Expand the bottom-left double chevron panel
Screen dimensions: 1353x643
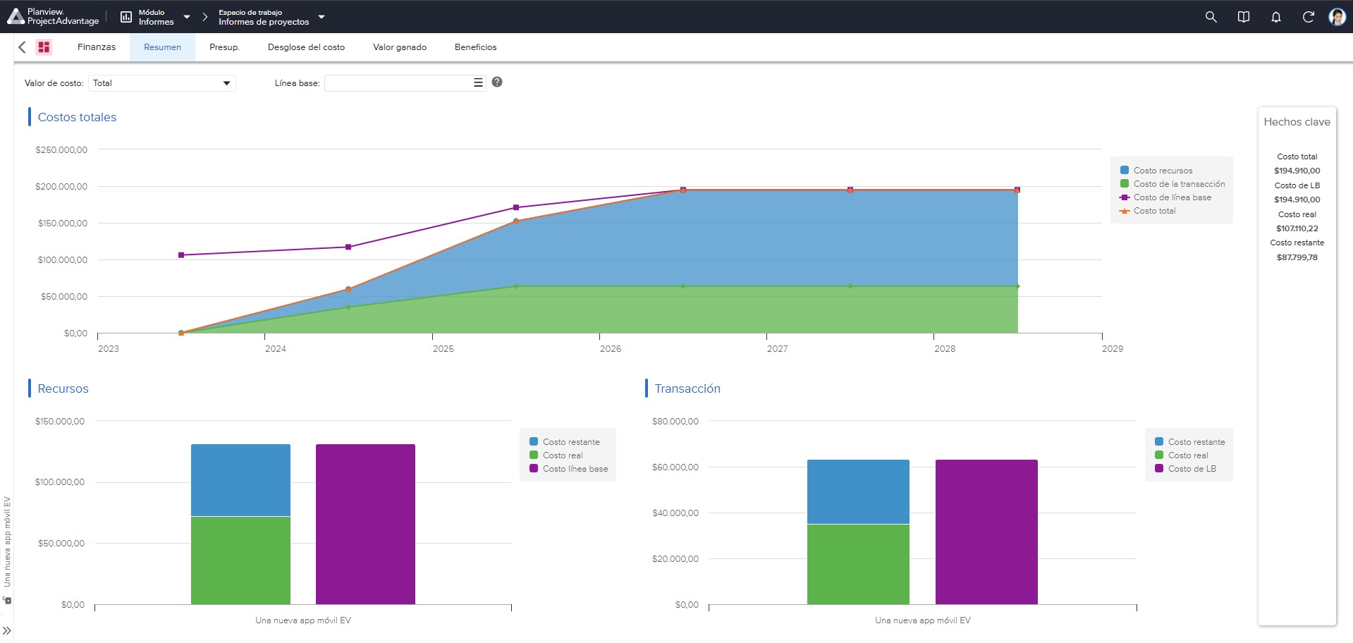point(7,630)
